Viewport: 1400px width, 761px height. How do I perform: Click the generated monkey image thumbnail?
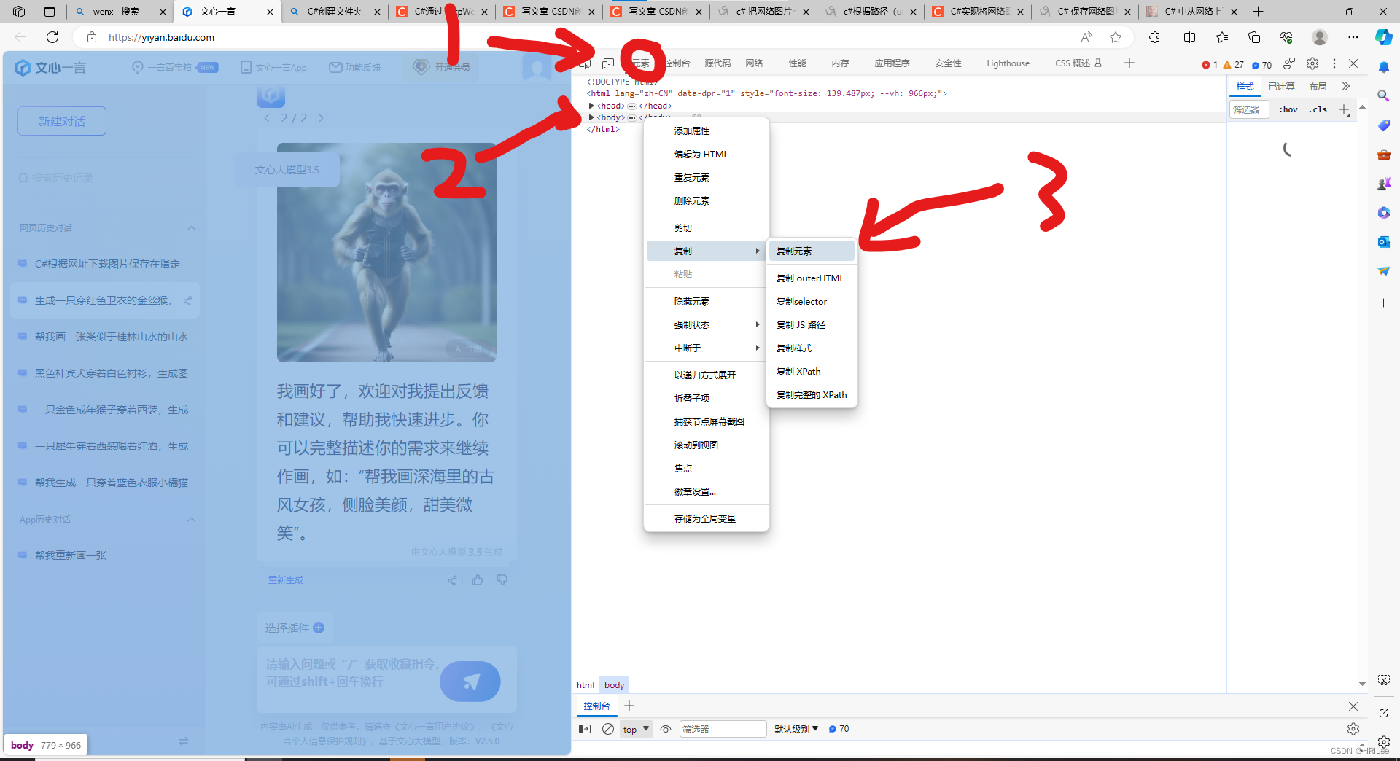coord(386,252)
